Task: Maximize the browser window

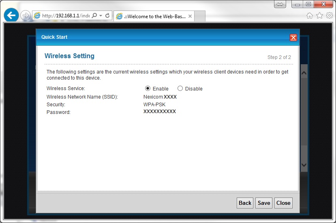Action: click(308, 4)
